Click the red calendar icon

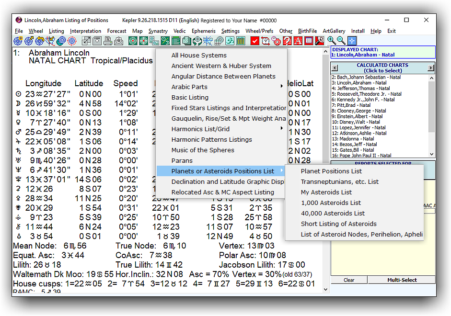click(309, 41)
